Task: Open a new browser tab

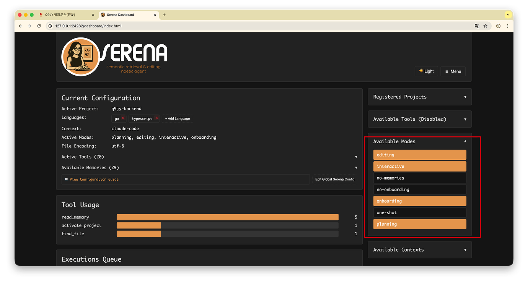Action: pos(164,15)
